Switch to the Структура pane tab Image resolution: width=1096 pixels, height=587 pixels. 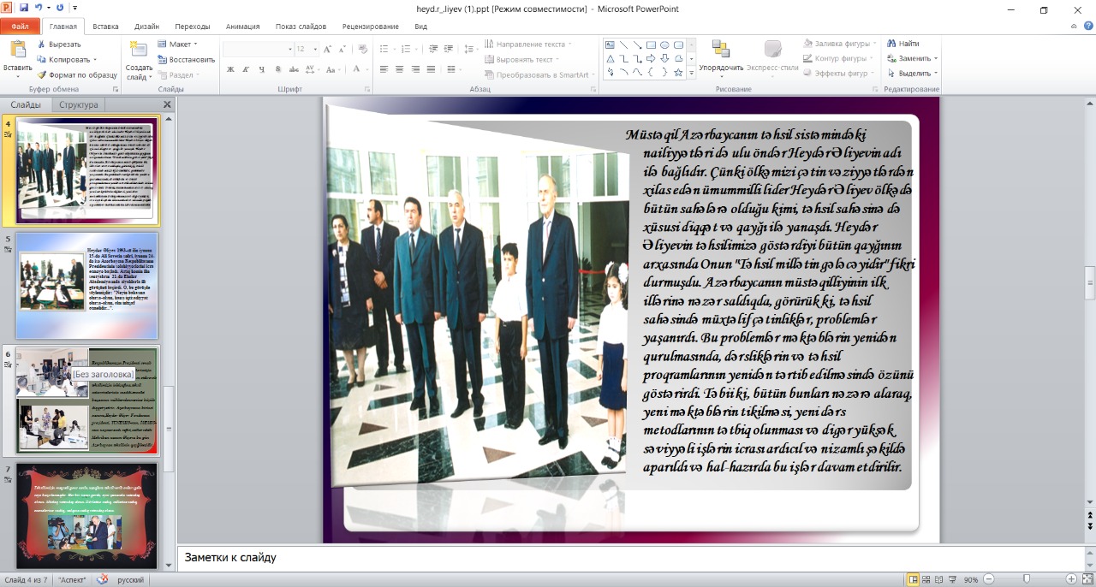78,104
